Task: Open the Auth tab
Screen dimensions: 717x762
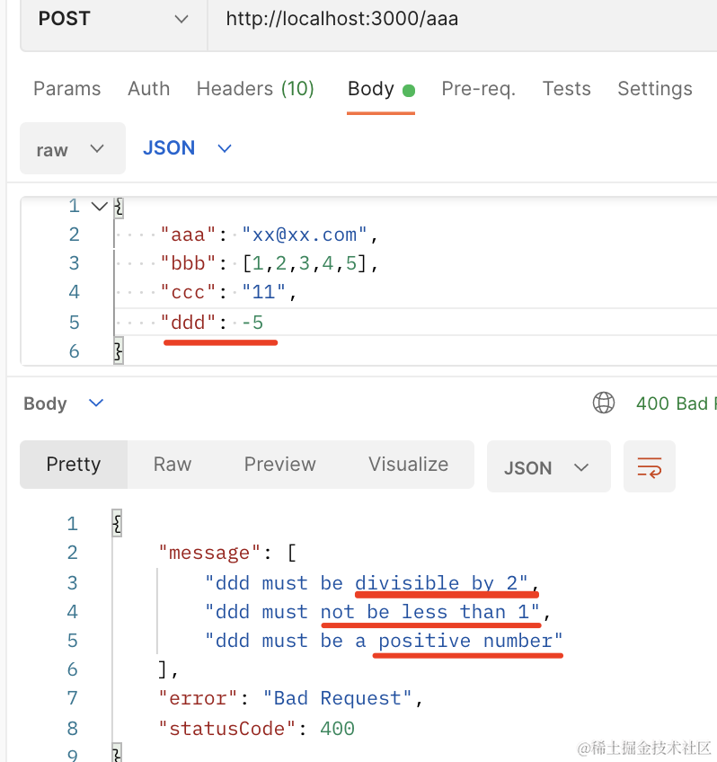Action: [x=148, y=89]
